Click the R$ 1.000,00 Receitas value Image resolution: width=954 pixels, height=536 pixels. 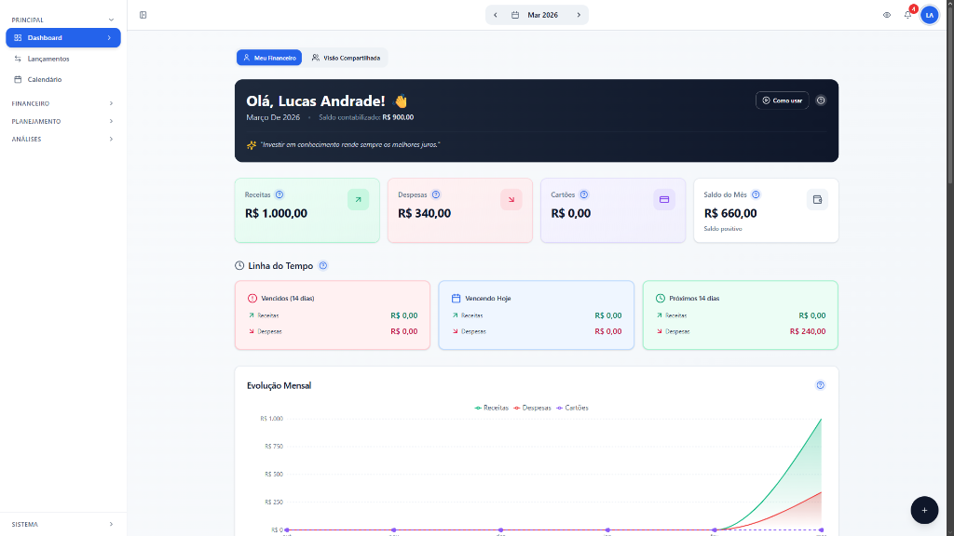point(276,213)
